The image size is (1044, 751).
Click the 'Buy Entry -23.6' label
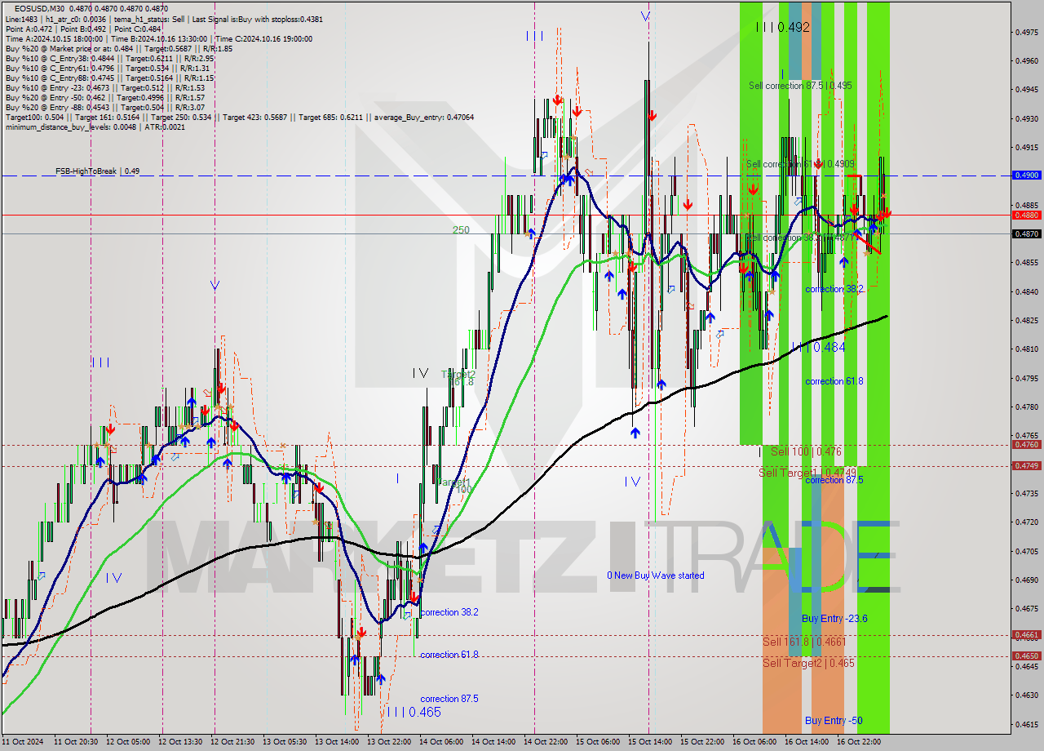tap(834, 619)
